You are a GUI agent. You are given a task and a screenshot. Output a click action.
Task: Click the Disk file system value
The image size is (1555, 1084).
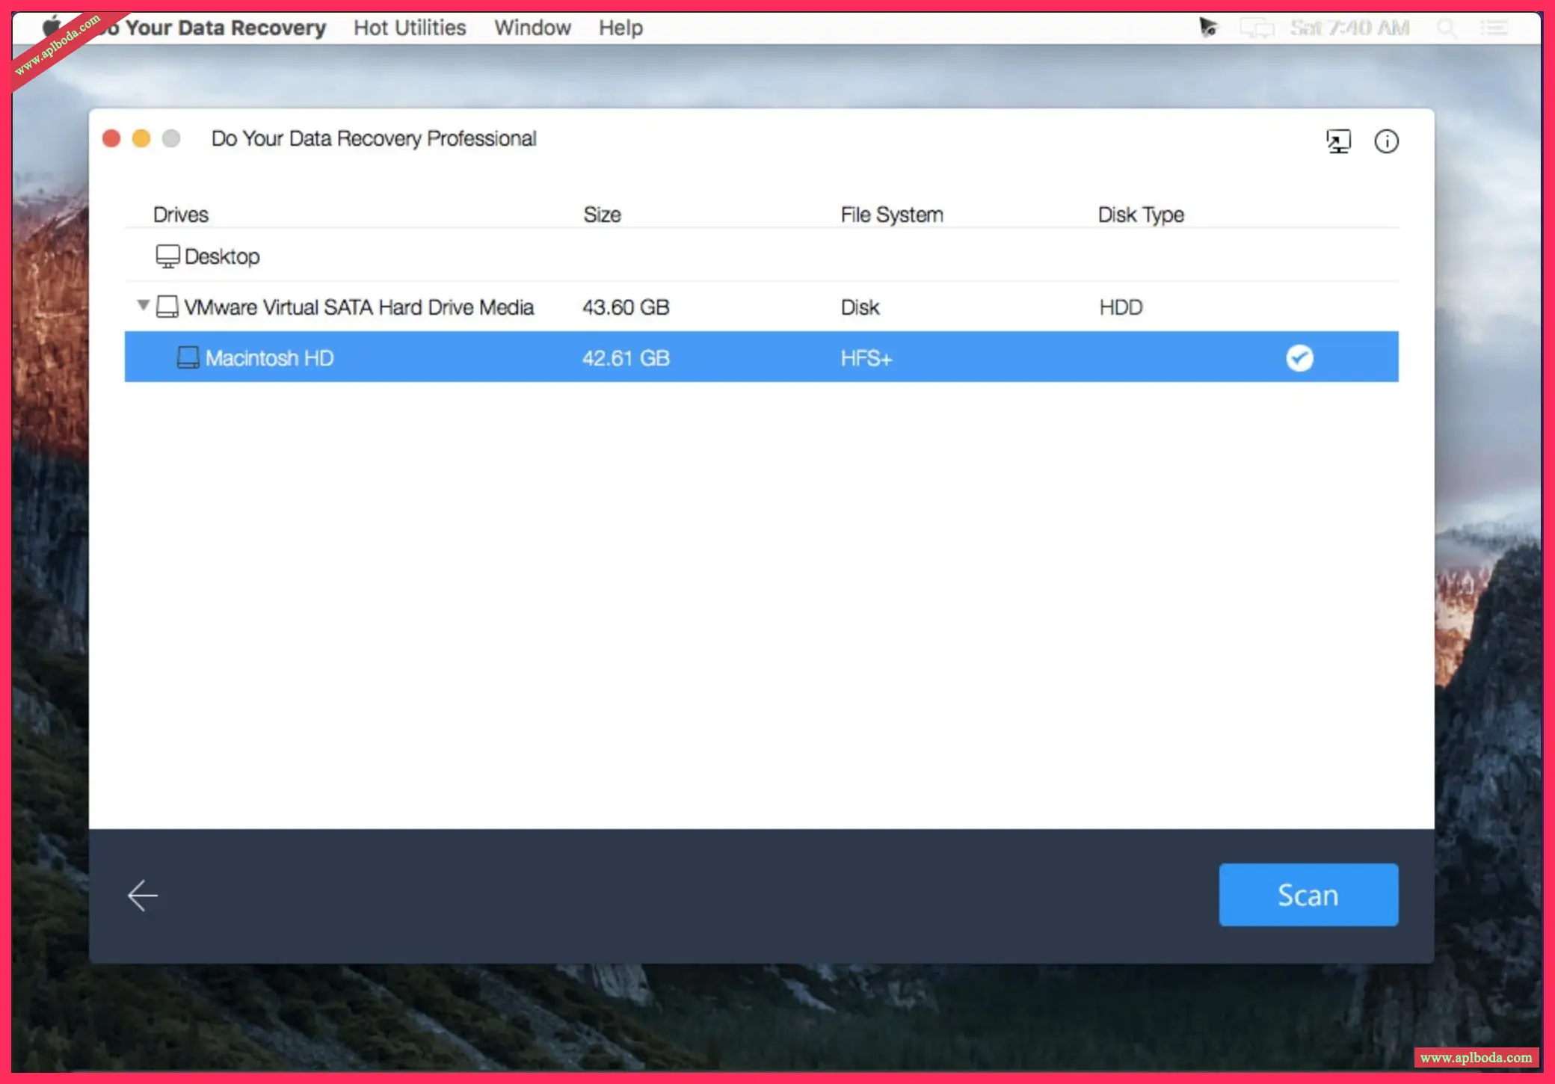(860, 307)
